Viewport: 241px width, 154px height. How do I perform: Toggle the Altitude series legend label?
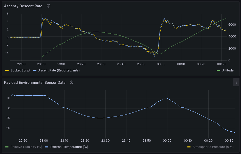pos(228,70)
